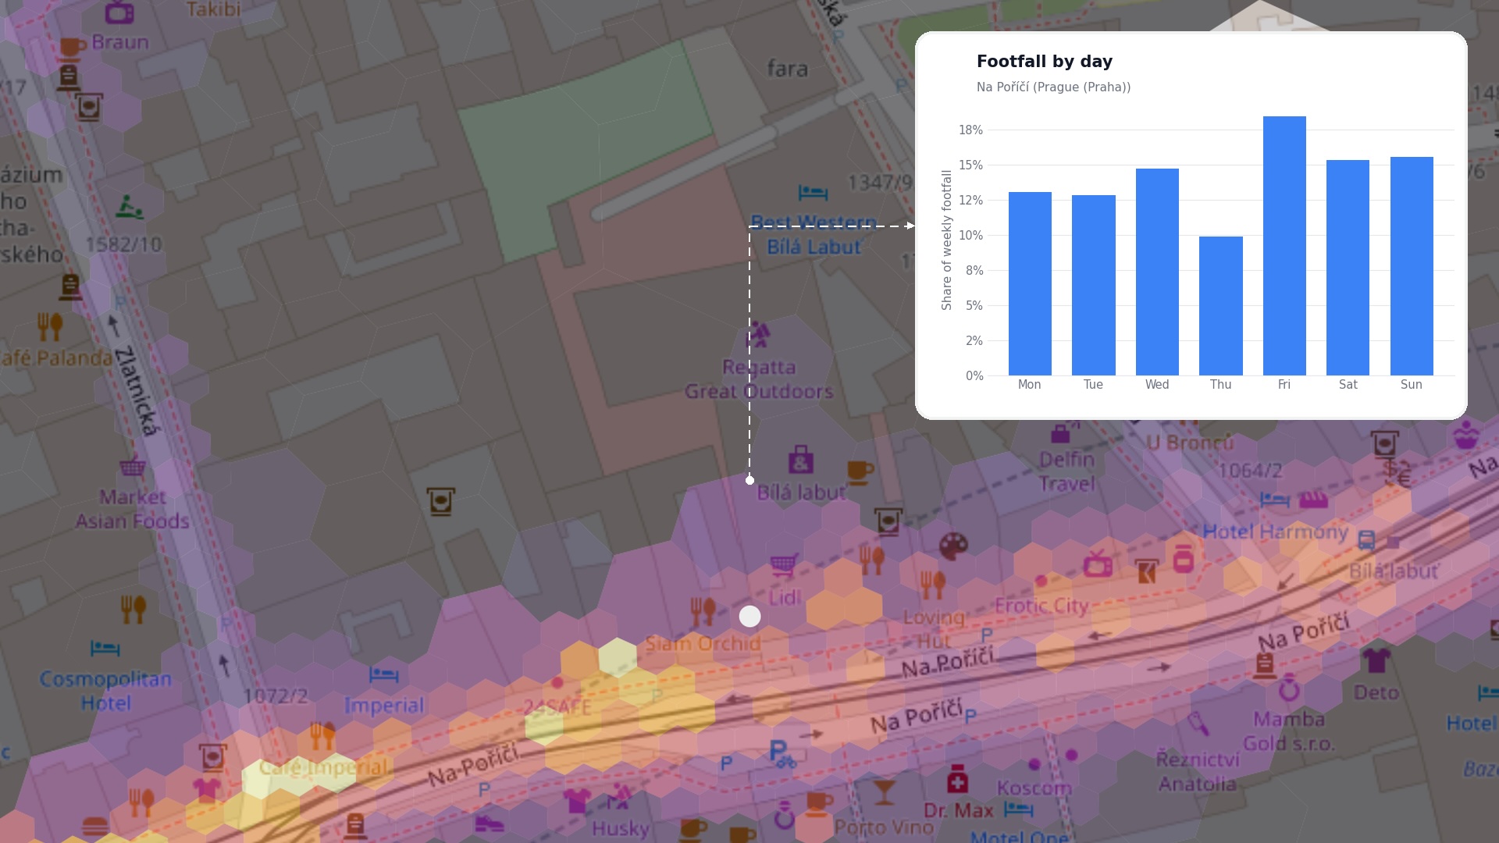This screenshot has height=843, width=1499.
Task: Click the Bílá labuť tram stop icon
Action: 1366,540
